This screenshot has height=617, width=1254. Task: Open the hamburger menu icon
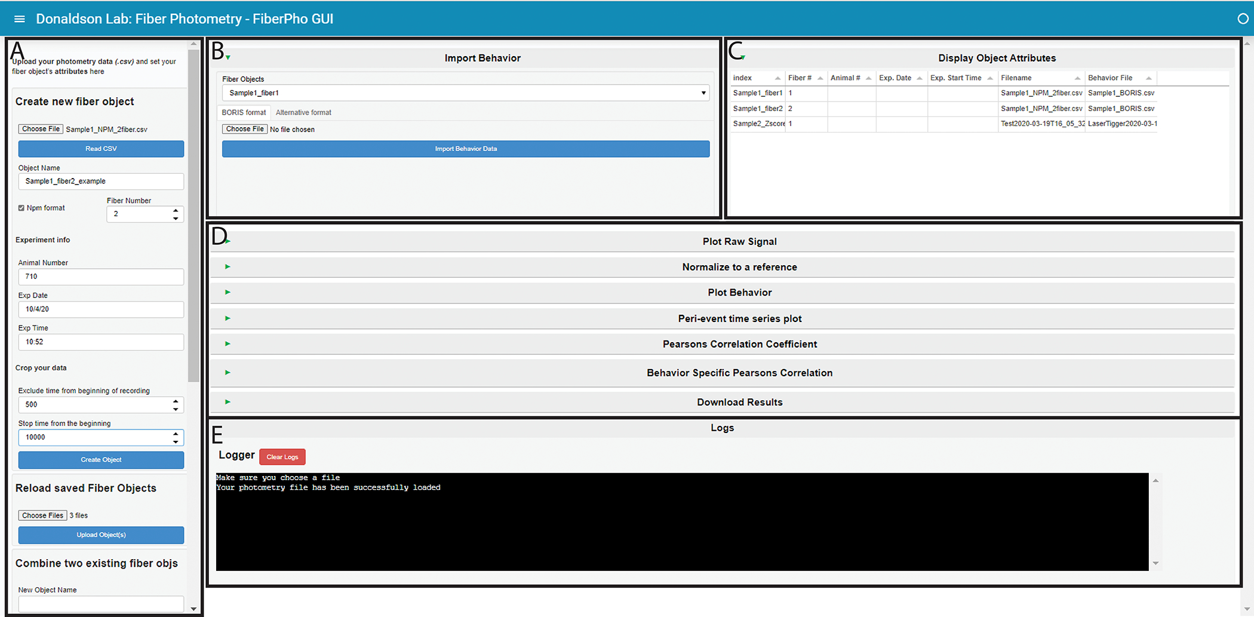point(20,19)
